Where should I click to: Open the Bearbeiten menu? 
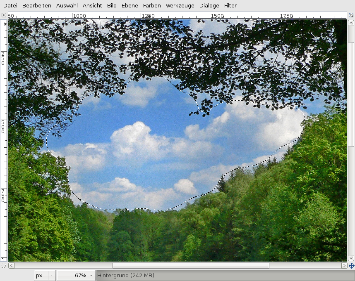click(x=37, y=5)
